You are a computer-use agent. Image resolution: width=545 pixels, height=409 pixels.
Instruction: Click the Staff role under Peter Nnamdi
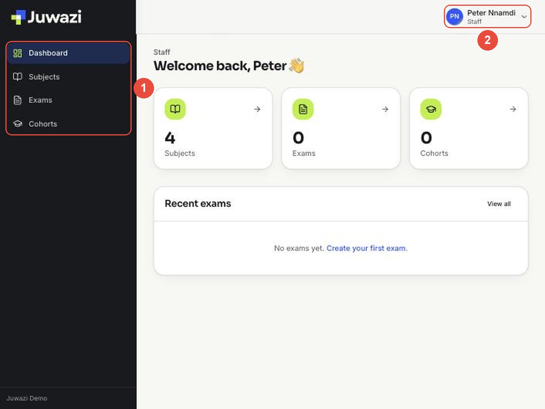474,22
